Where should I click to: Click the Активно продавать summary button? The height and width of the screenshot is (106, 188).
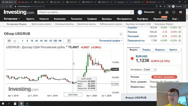[164, 77]
